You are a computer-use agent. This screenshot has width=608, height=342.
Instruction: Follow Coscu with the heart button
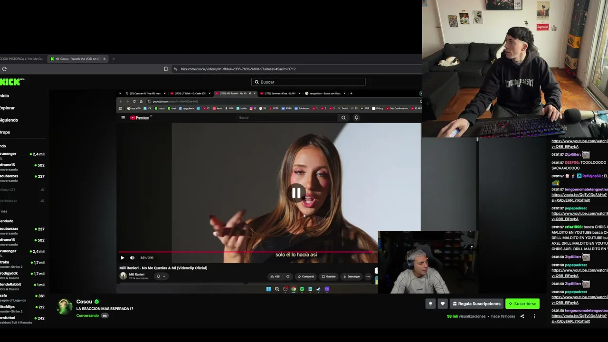(443, 304)
